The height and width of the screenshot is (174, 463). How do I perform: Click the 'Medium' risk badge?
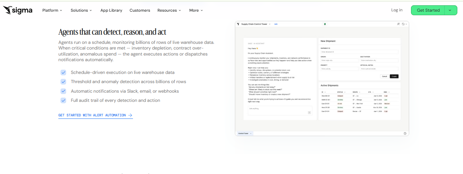coord(387,104)
